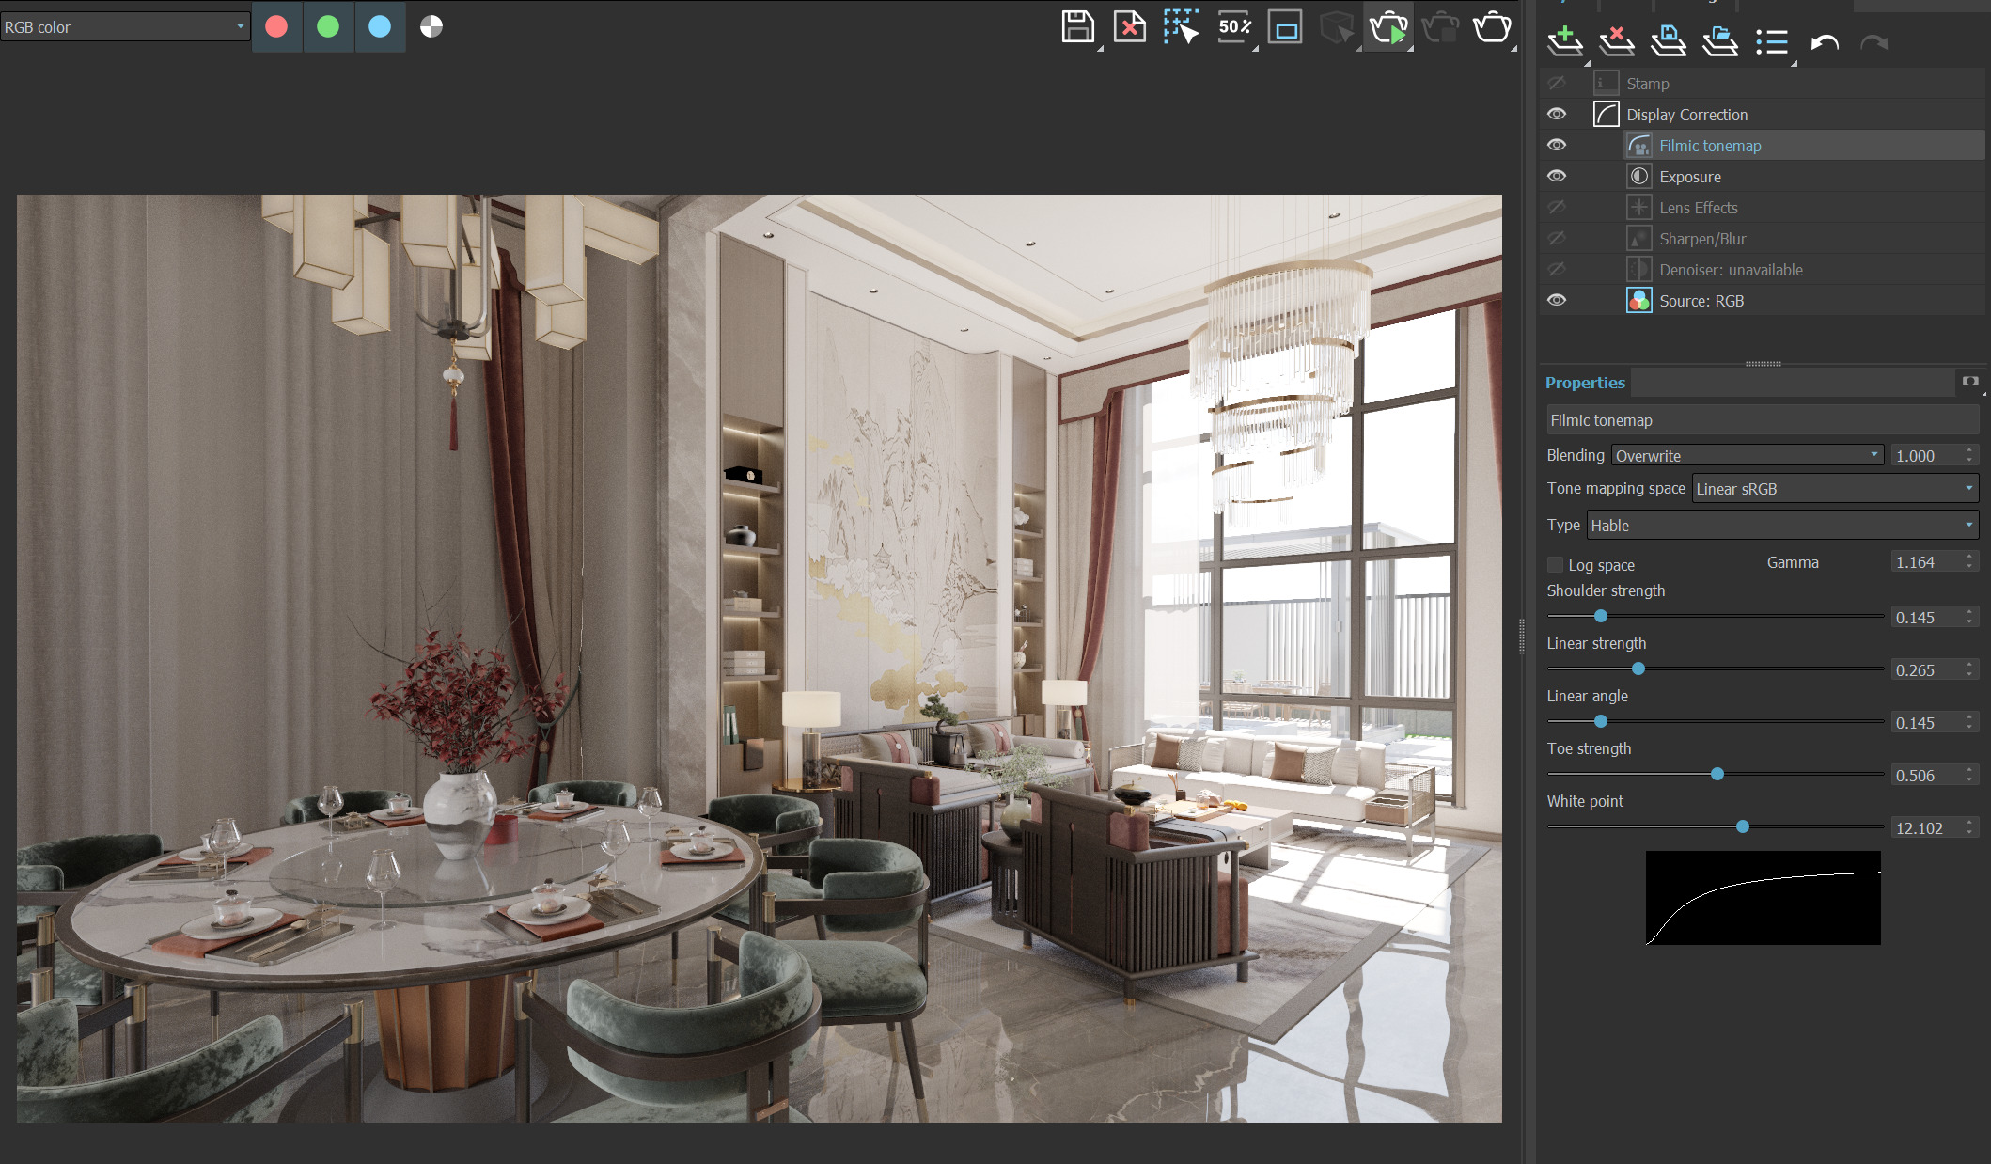Screen dimensions: 1991x1164
Task: Hide the Filmic tonemap layer
Action: [x=1557, y=145]
